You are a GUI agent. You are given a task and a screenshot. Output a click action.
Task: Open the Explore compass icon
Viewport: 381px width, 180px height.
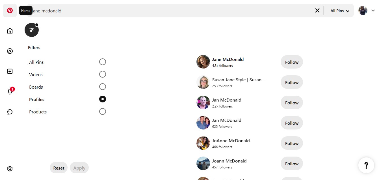[x=10, y=51]
